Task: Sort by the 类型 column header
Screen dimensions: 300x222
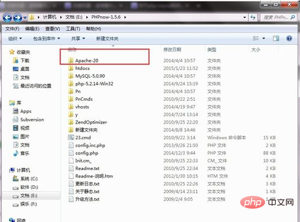Action: (212, 49)
